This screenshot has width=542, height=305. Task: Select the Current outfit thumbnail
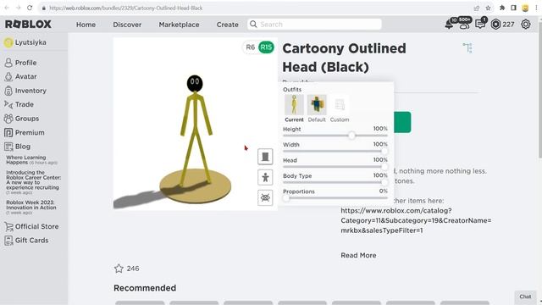(294, 105)
